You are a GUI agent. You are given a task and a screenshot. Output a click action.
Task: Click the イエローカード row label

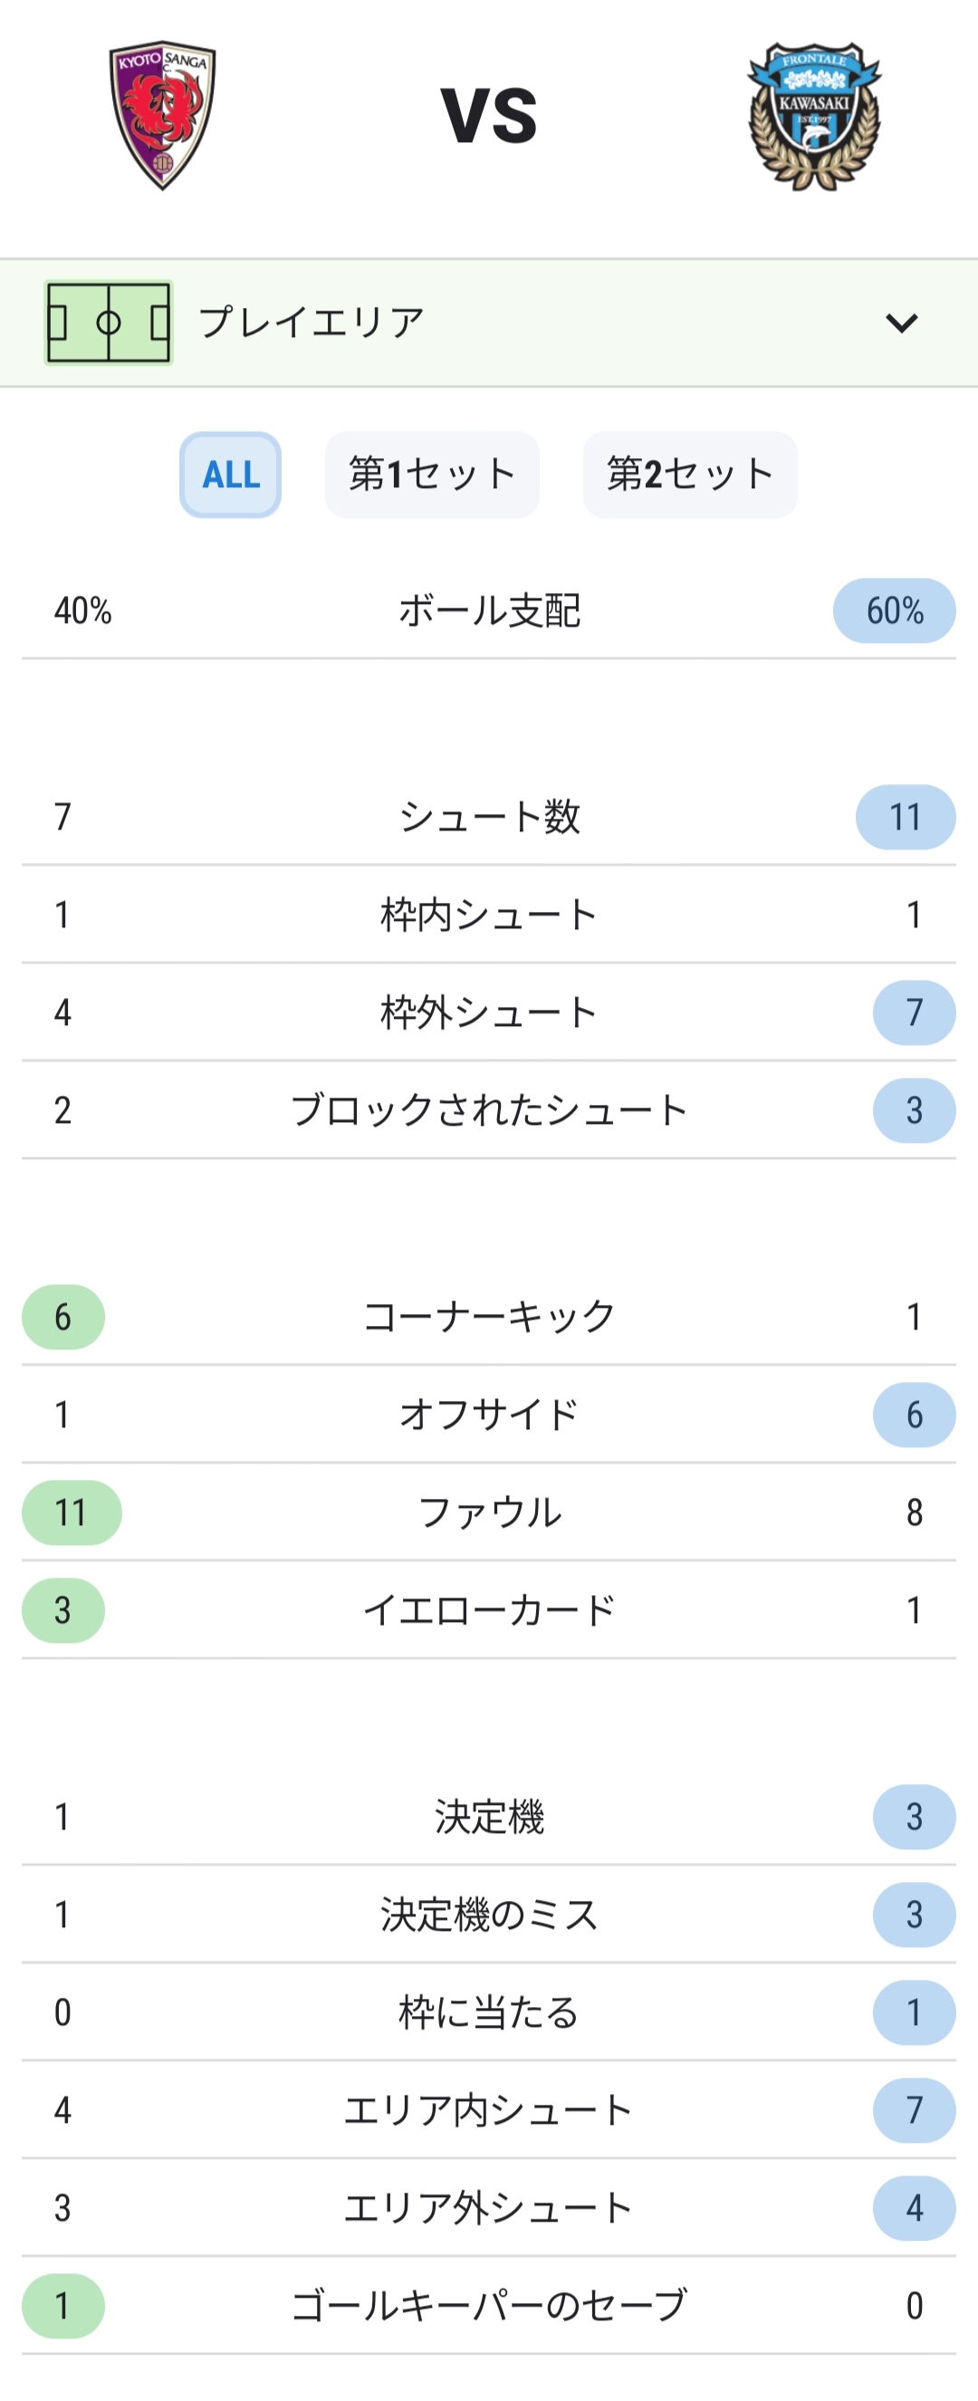[x=490, y=1610]
